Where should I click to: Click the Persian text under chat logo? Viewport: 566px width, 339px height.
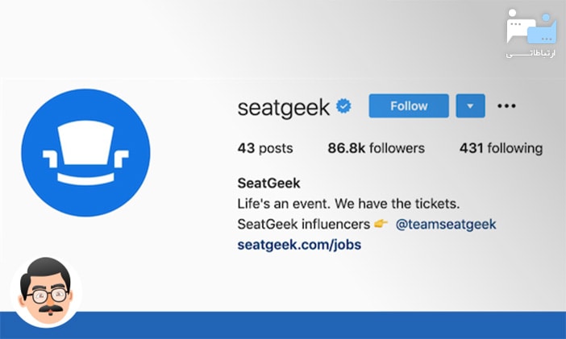pos(531,54)
